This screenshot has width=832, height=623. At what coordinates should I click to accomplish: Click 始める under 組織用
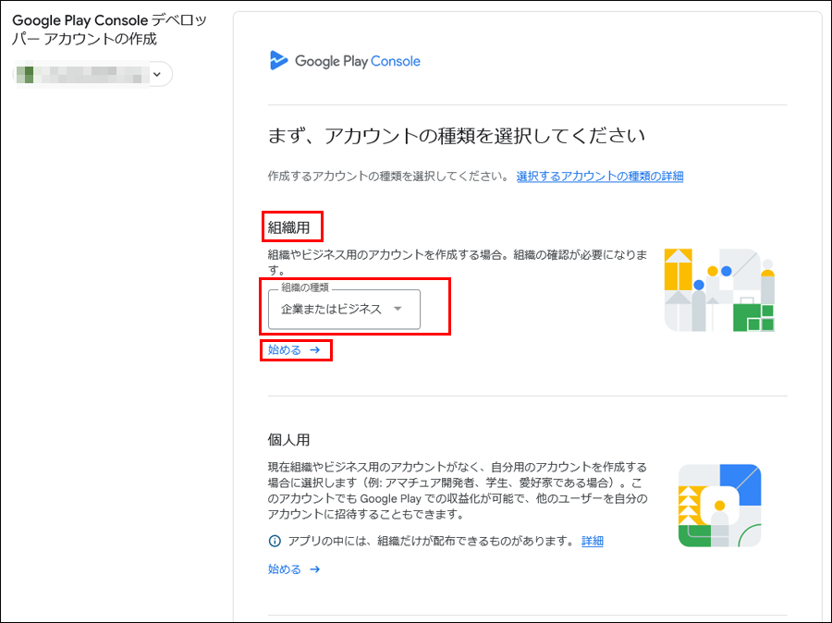[x=294, y=350]
